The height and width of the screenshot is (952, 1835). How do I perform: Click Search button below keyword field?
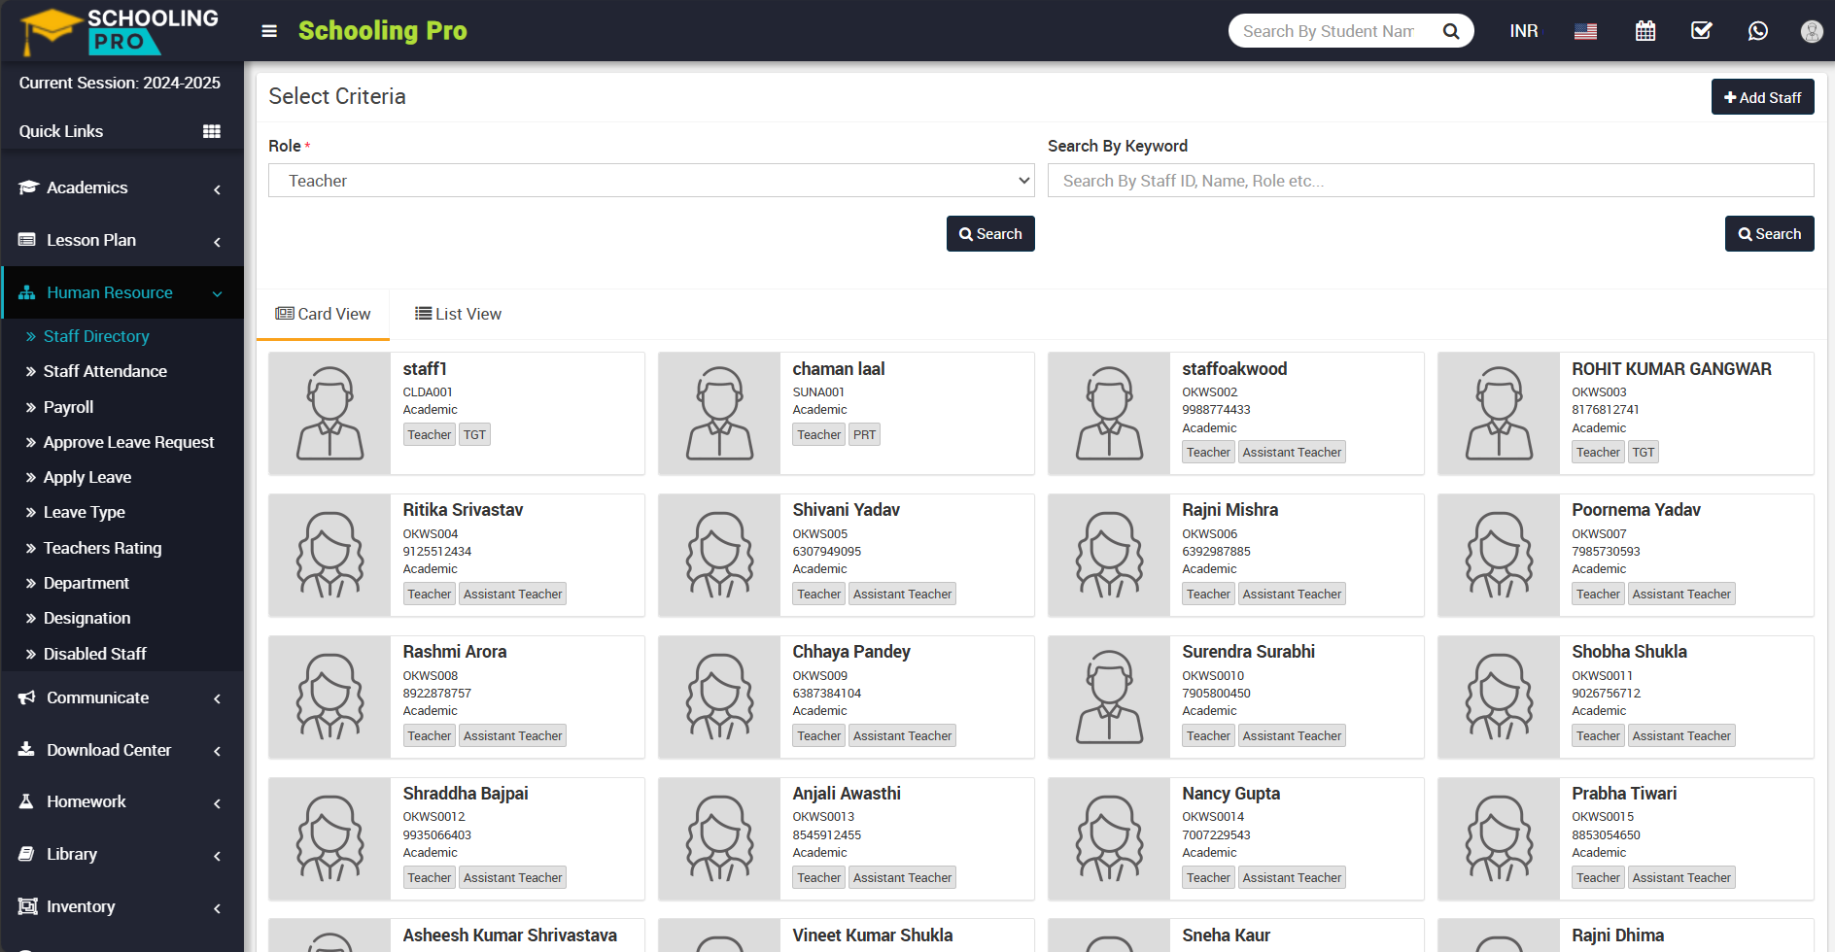tap(1769, 234)
